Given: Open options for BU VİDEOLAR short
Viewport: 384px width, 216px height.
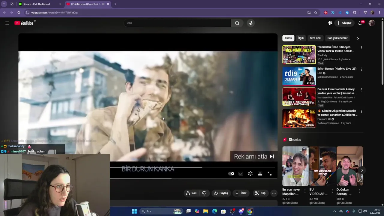Looking at the screenshot, I should [x=332, y=191].
